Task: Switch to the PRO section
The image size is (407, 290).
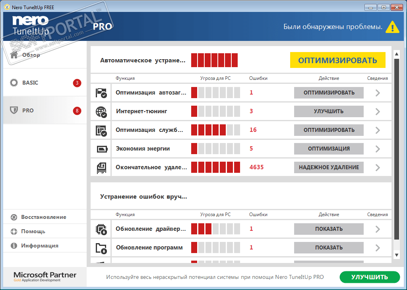Action: point(45,110)
